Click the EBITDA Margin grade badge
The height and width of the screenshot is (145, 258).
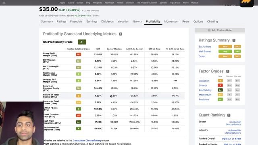(79, 68)
